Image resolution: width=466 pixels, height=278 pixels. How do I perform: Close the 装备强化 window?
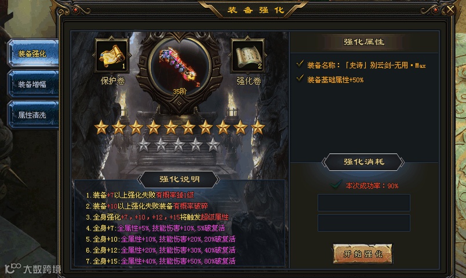[450, 10]
